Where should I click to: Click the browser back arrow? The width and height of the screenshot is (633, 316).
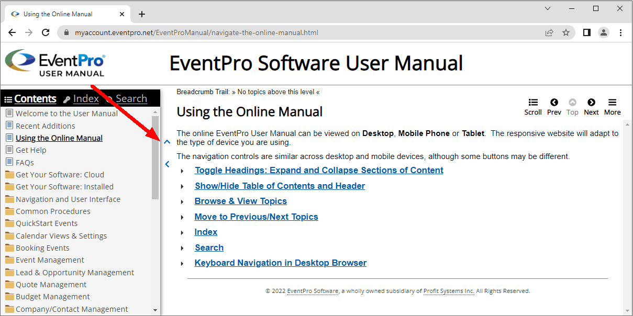tap(12, 32)
